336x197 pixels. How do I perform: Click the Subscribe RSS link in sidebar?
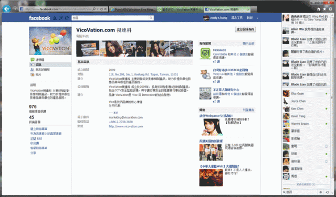36,139
